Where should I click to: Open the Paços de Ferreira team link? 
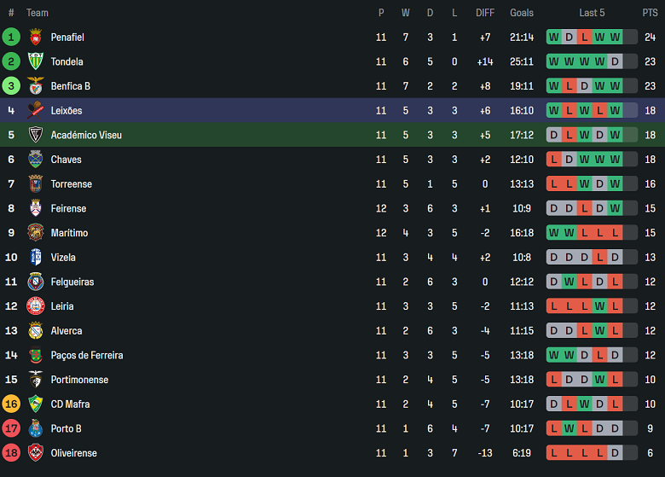click(x=87, y=355)
